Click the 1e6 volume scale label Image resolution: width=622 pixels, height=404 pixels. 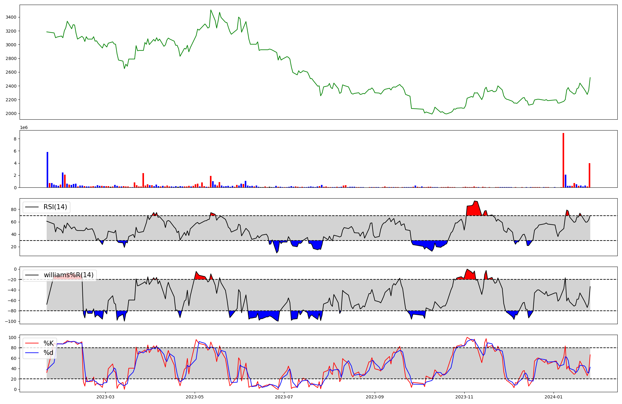pos(24,127)
